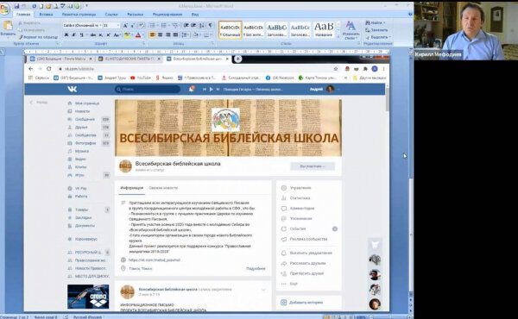
Task: Click the Word Office button
Action: tap(4, 9)
